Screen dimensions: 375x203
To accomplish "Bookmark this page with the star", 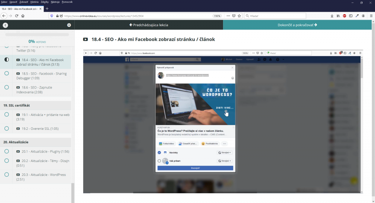I will coord(239,16).
